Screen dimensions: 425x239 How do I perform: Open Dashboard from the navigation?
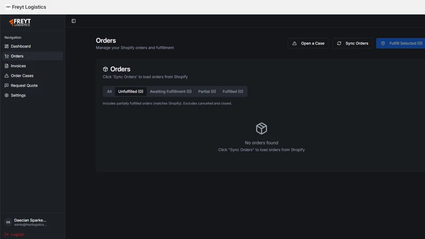point(32,46)
